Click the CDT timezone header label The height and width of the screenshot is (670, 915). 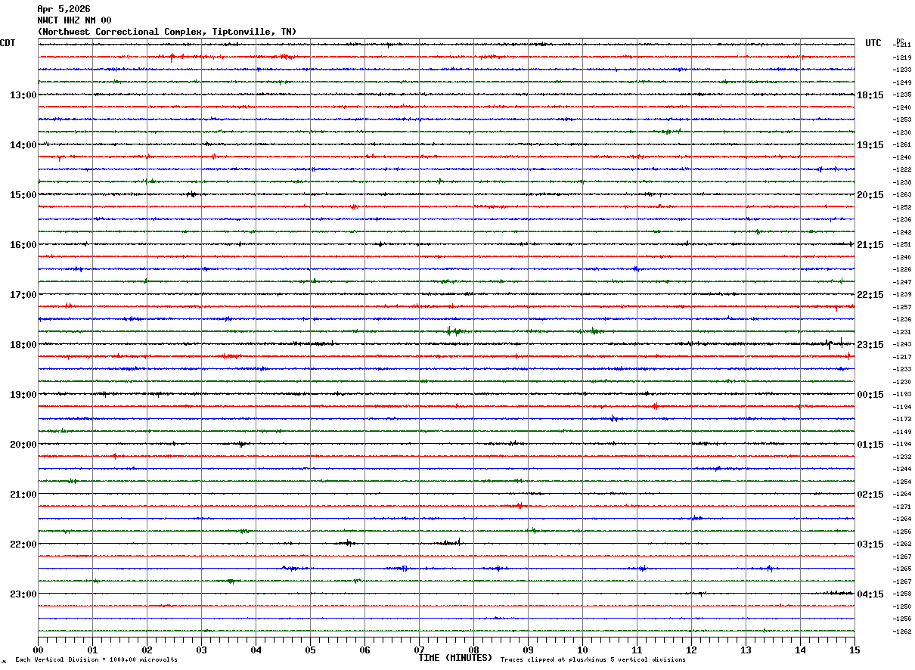point(8,43)
